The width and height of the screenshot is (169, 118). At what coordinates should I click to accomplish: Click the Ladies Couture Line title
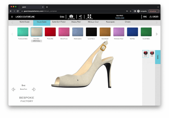click(25, 17)
